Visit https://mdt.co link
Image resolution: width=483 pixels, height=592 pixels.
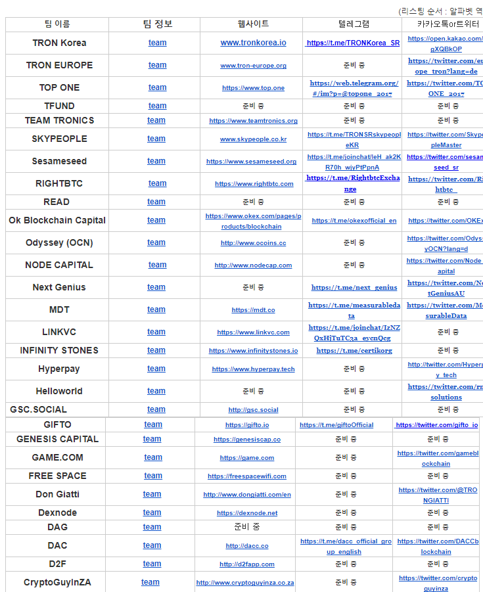(x=254, y=309)
